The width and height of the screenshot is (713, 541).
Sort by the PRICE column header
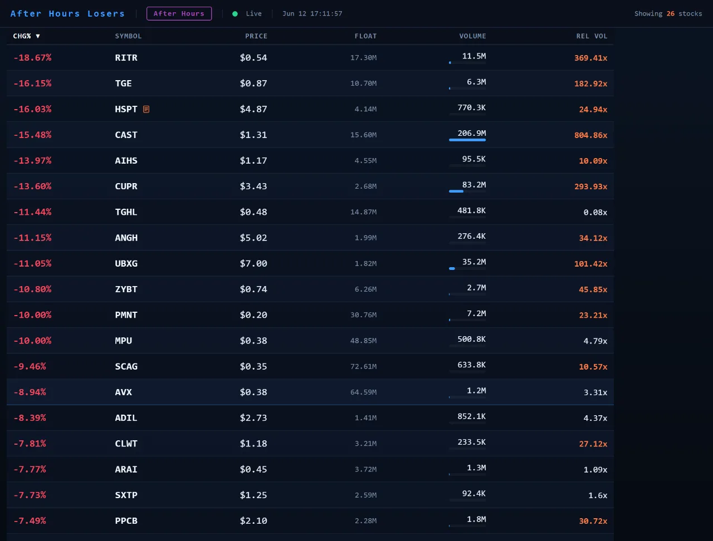click(x=256, y=36)
